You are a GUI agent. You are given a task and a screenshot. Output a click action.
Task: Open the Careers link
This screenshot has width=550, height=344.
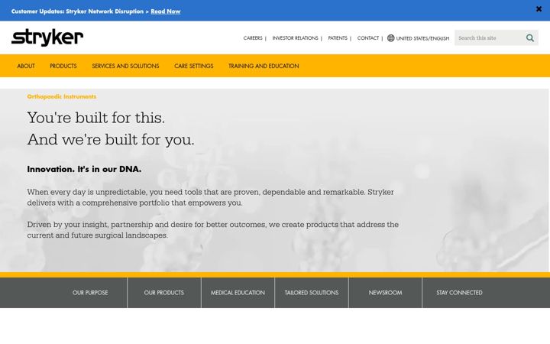tap(253, 38)
